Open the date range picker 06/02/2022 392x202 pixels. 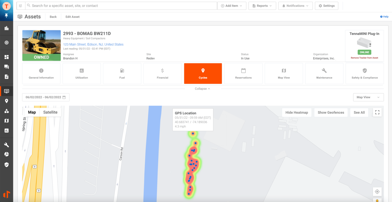coord(45,97)
